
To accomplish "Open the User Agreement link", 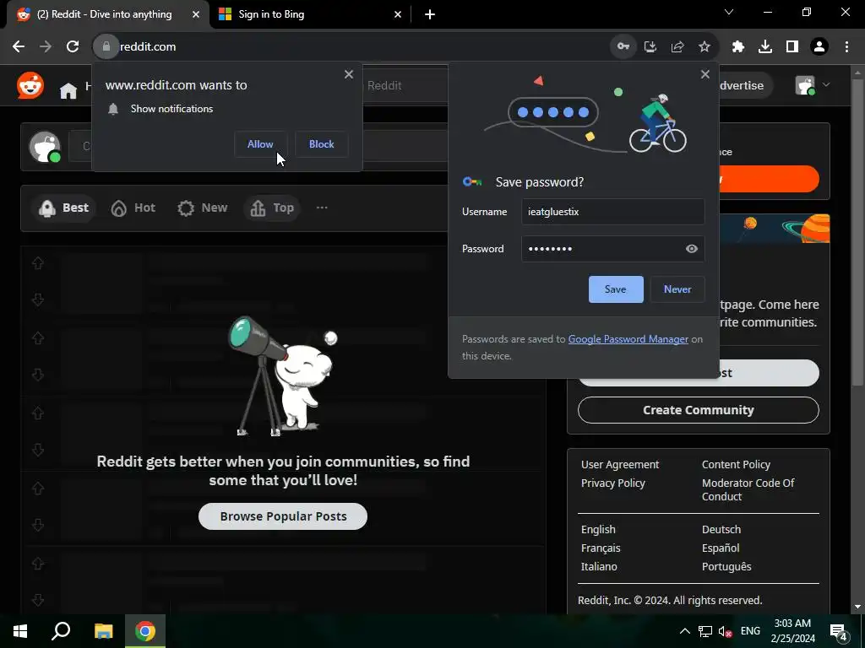I will click(x=620, y=465).
